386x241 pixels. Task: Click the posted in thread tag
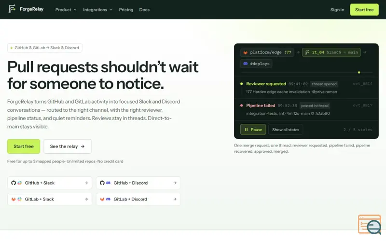point(315,106)
